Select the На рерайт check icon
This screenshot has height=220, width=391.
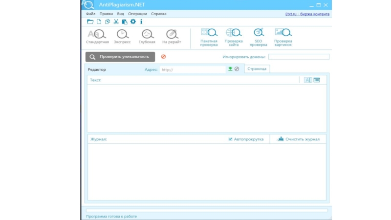pos(172,34)
